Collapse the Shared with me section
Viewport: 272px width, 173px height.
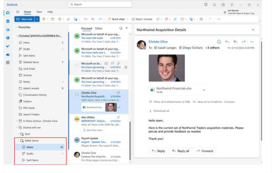(x=17, y=128)
